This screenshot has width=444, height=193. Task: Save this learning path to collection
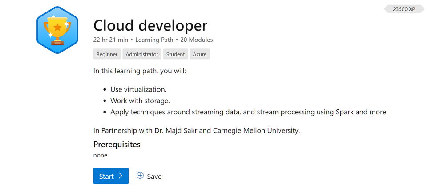149,176
